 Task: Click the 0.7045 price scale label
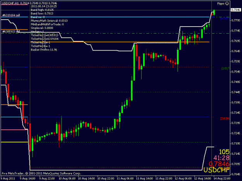(236, 174)
